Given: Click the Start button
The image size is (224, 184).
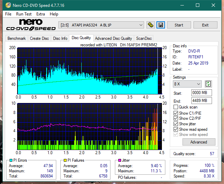Looking at the screenshot, I should [179, 25].
